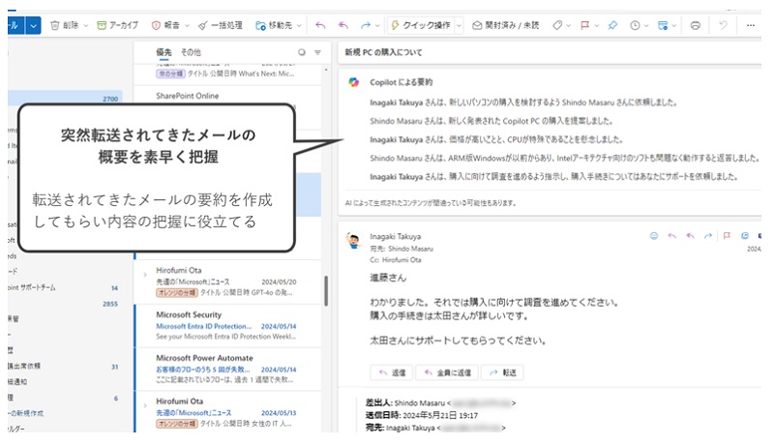The image size is (774, 445).
Task: Click the Cc recipient Hirofumi Ota
Action: 402,259
